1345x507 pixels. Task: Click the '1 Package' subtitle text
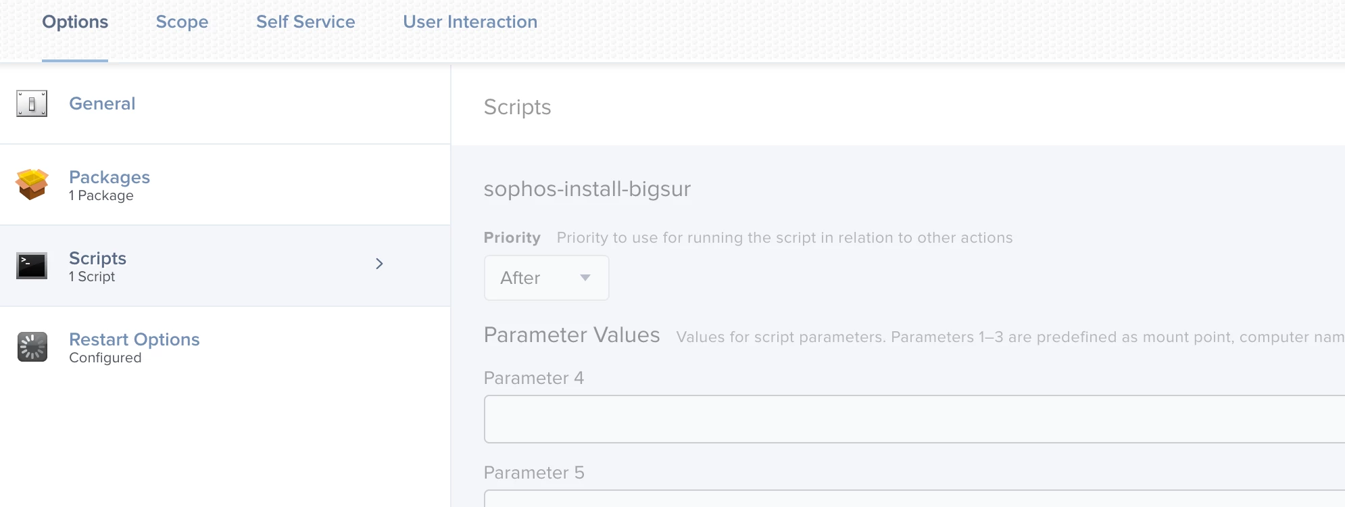click(101, 196)
